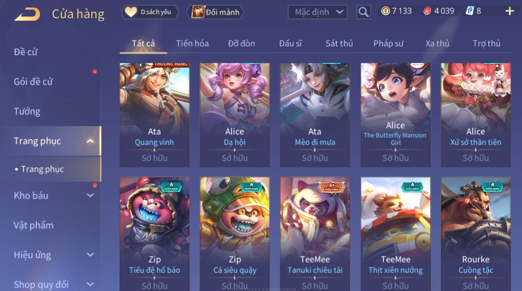Tap the blue voucher ticket icon
Image resolution: width=522 pixels, height=291 pixels.
click(469, 11)
